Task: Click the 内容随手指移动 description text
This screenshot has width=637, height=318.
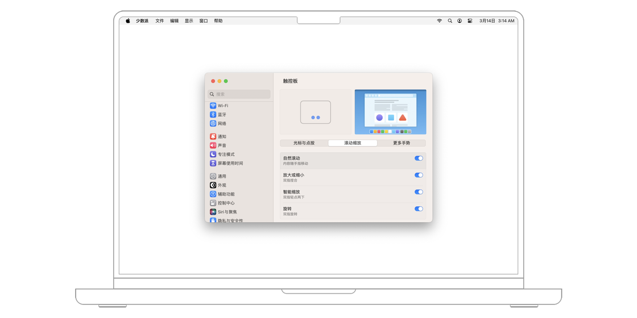Action: 296,164
